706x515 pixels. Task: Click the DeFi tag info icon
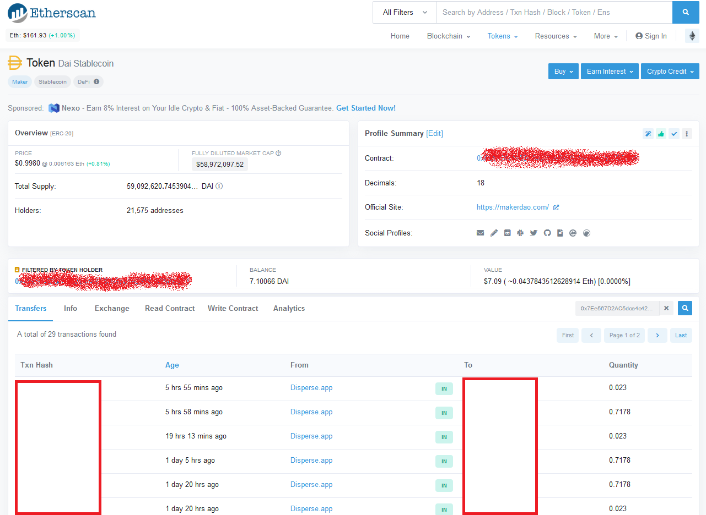click(96, 81)
